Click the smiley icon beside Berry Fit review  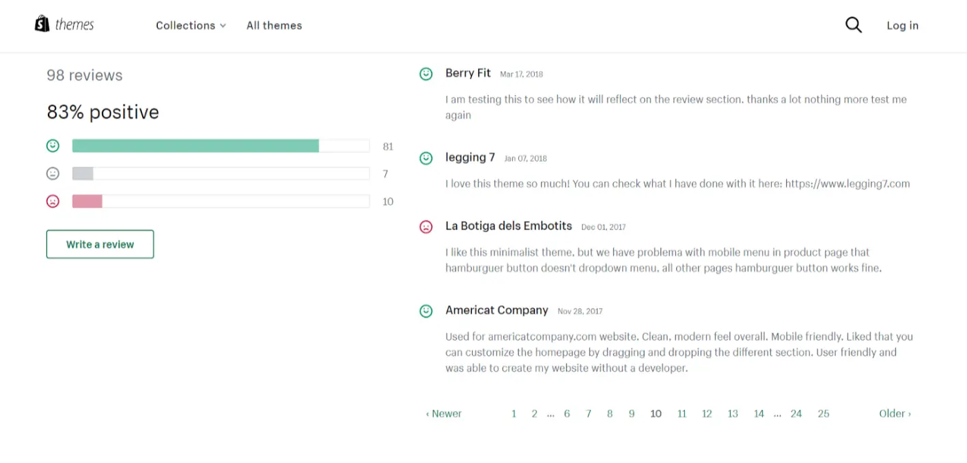coord(426,74)
